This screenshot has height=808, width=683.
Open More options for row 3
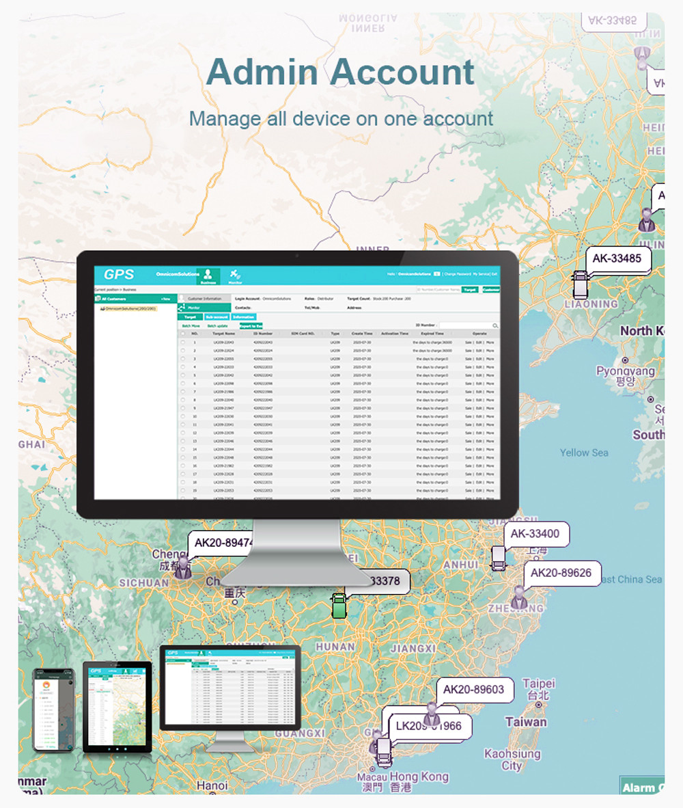[490, 358]
